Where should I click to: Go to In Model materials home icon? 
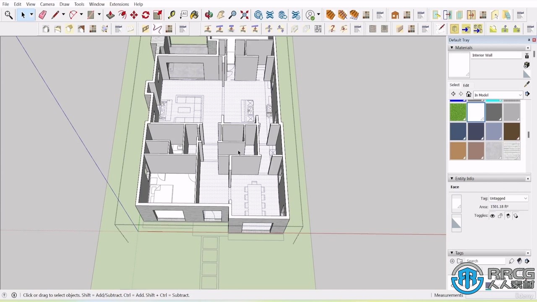tap(469, 94)
